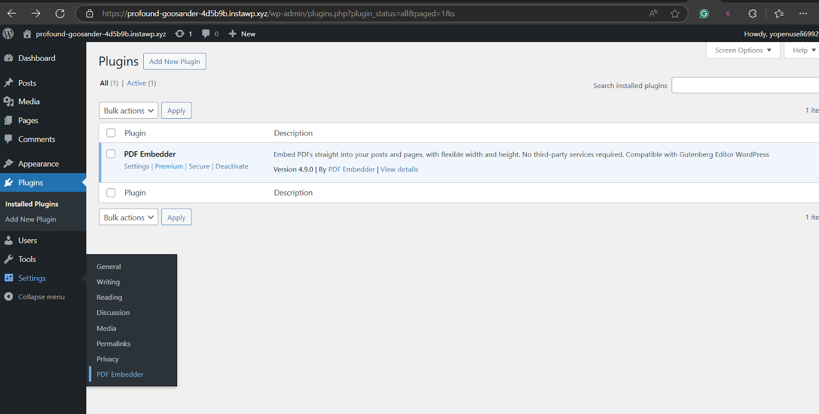Open the K extension icon

pyautogui.click(x=728, y=14)
